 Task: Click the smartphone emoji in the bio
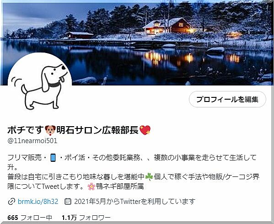click(53, 158)
